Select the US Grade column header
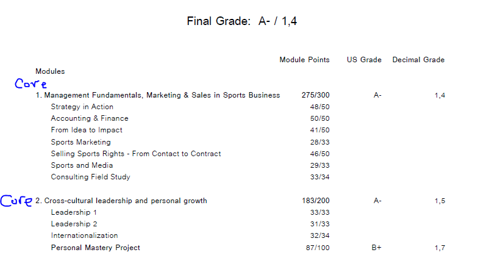 364,60
